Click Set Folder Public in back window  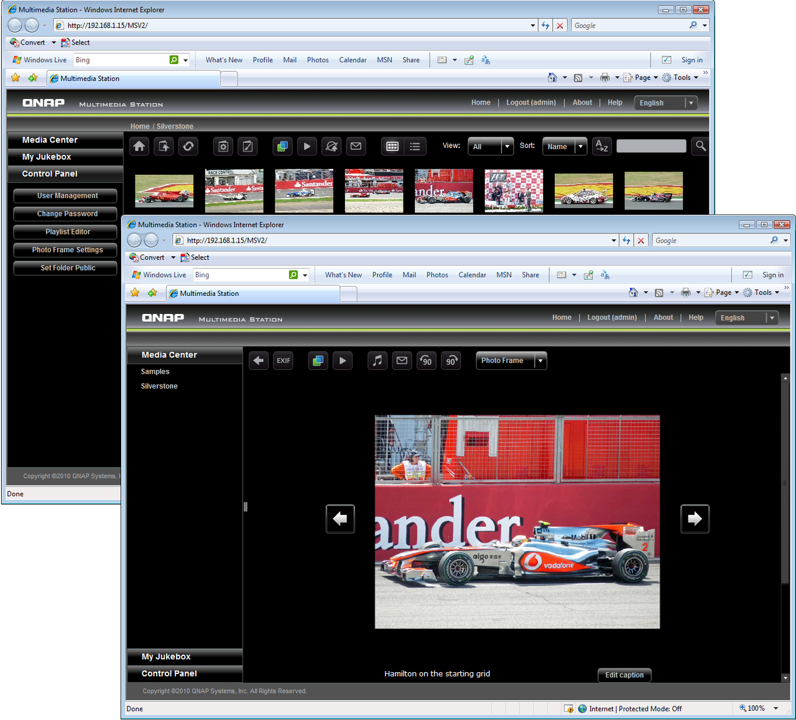tap(65, 268)
